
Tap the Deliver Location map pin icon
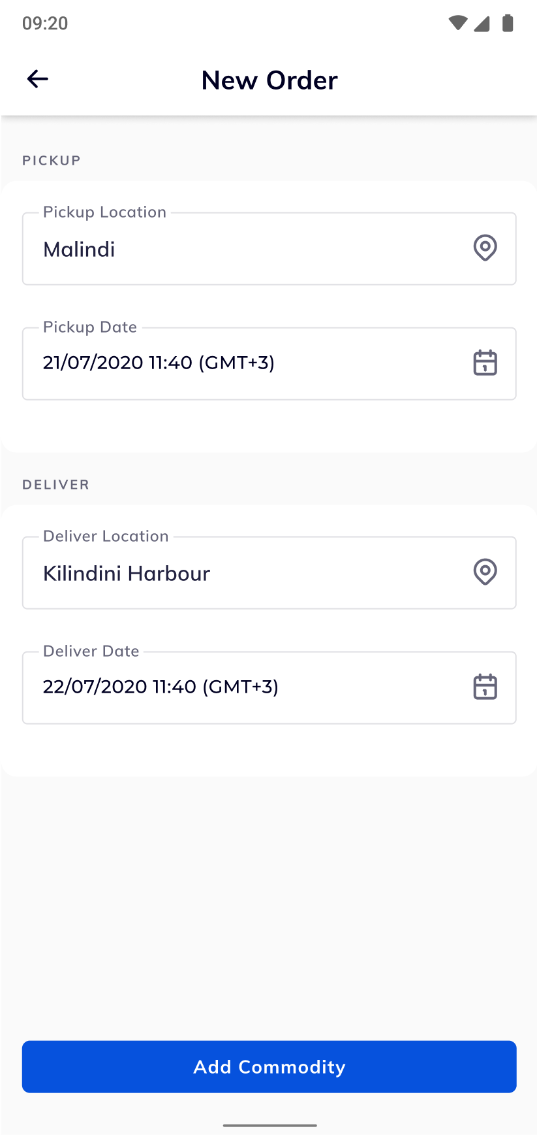(485, 572)
